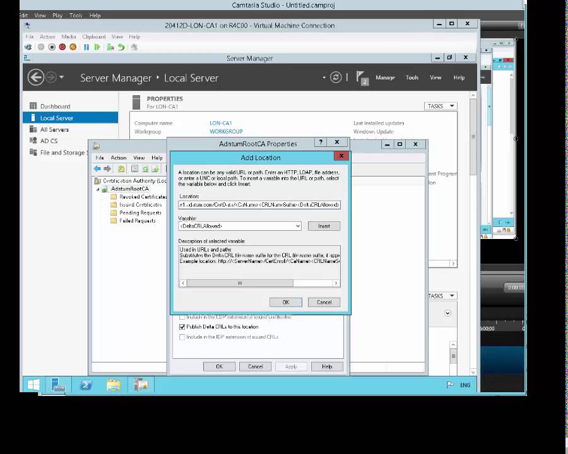This screenshot has height=454, width=568.
Task: Open the Manage menu in Server Manager
Action: click(385, 78)
